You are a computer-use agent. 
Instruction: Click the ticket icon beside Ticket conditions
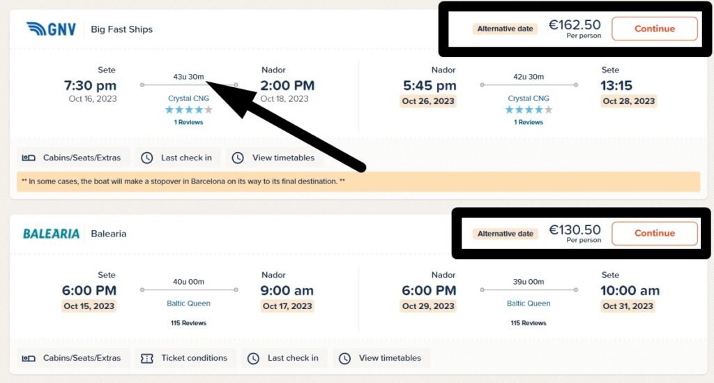(x=146, y=359)
